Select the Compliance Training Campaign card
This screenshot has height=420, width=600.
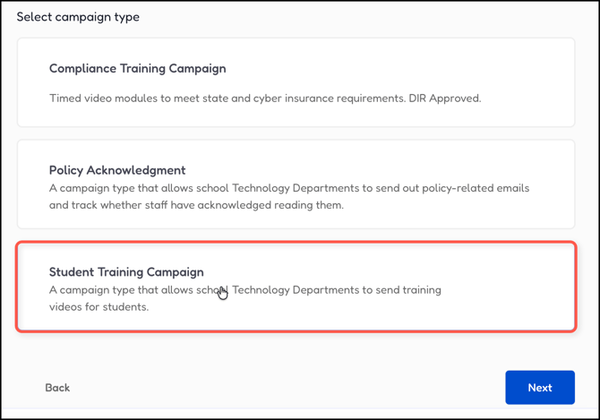click(296, 82)
